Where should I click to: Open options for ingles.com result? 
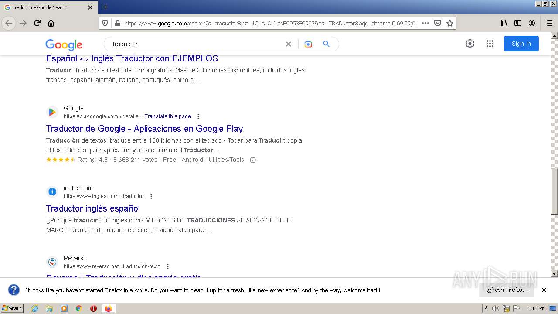coord(151,196)
